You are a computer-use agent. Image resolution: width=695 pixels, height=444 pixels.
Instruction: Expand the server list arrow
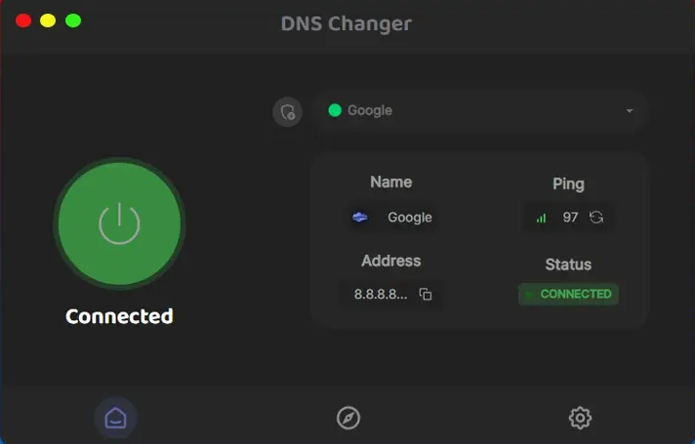[x=630, y=111]
